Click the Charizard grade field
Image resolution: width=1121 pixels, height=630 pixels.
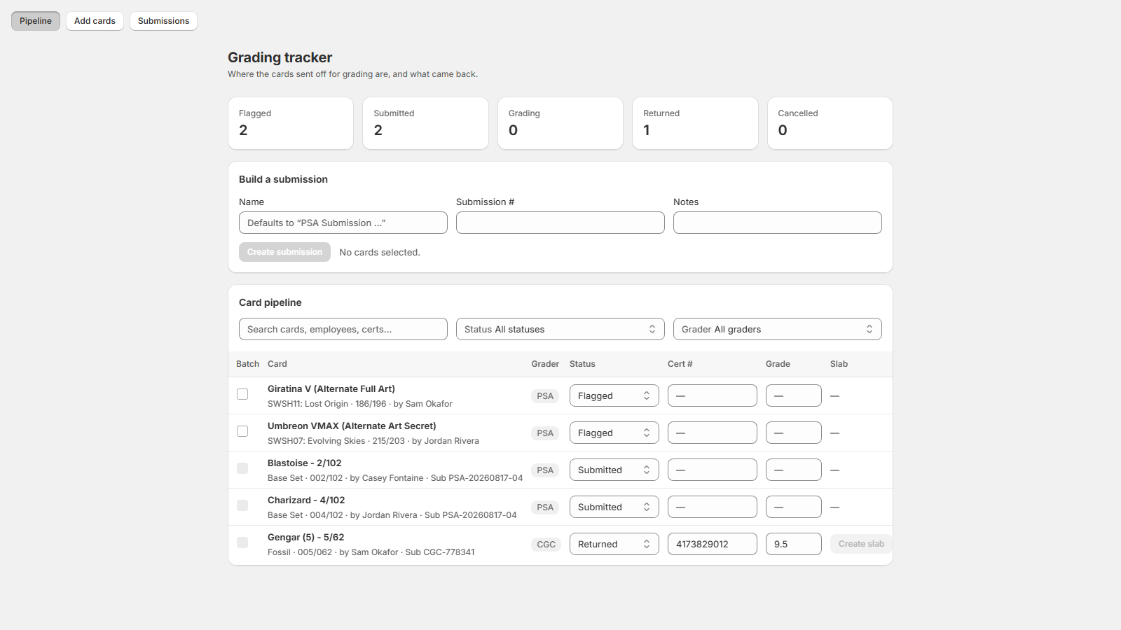point(794,507)
